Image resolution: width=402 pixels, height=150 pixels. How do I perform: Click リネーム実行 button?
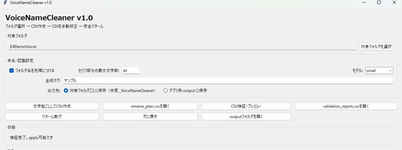tap(52, 116)
